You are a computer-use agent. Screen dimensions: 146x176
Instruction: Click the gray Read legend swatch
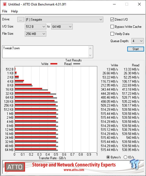coord(77,64)
